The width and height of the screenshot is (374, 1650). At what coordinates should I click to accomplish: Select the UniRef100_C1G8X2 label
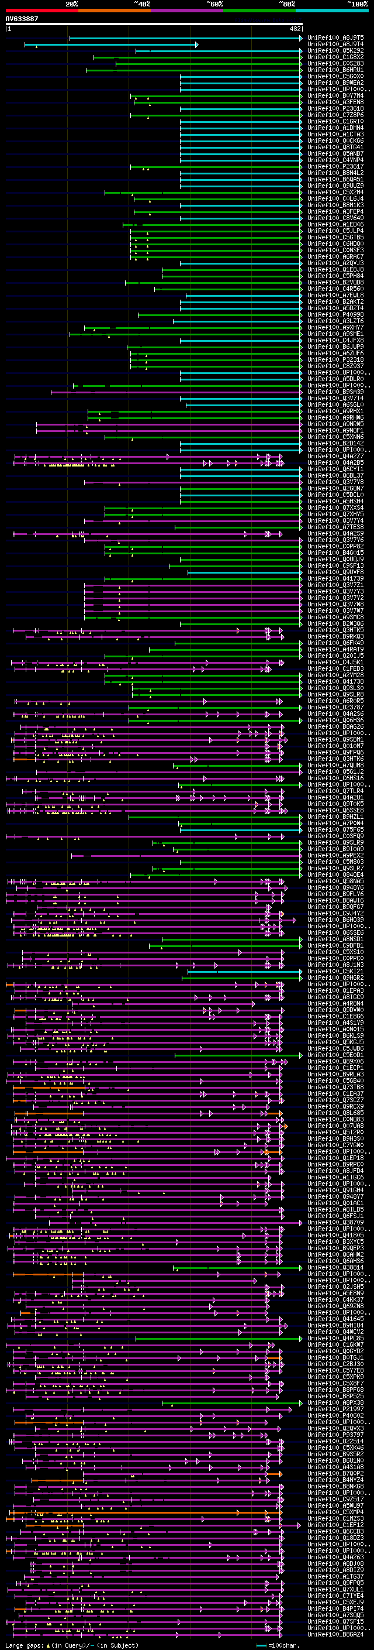pos(335,57)
